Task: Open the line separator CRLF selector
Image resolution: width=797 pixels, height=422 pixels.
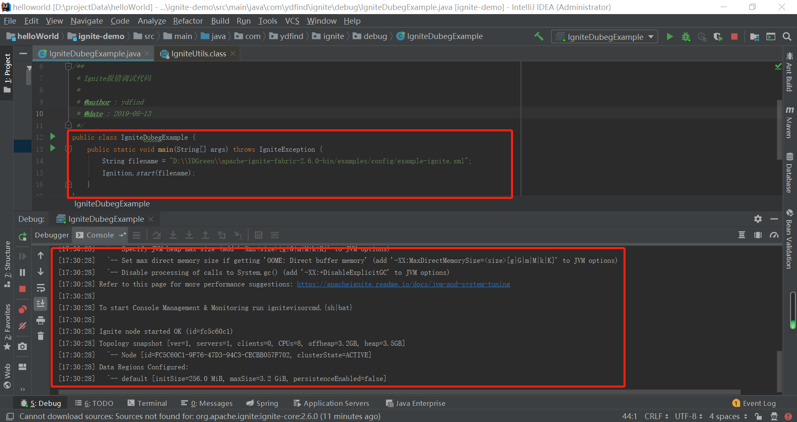Action: (x=654, y=416)
